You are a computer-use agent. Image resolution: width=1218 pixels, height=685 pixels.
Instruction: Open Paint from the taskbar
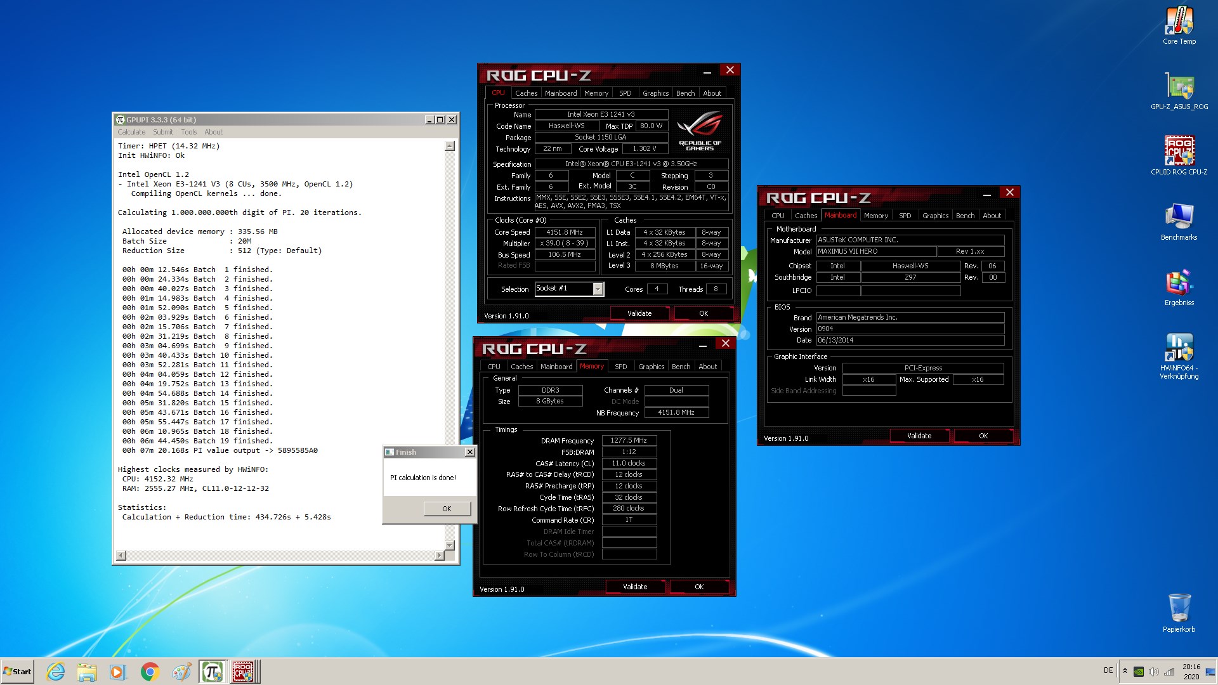pyautogui.click(x=181, y=672)
